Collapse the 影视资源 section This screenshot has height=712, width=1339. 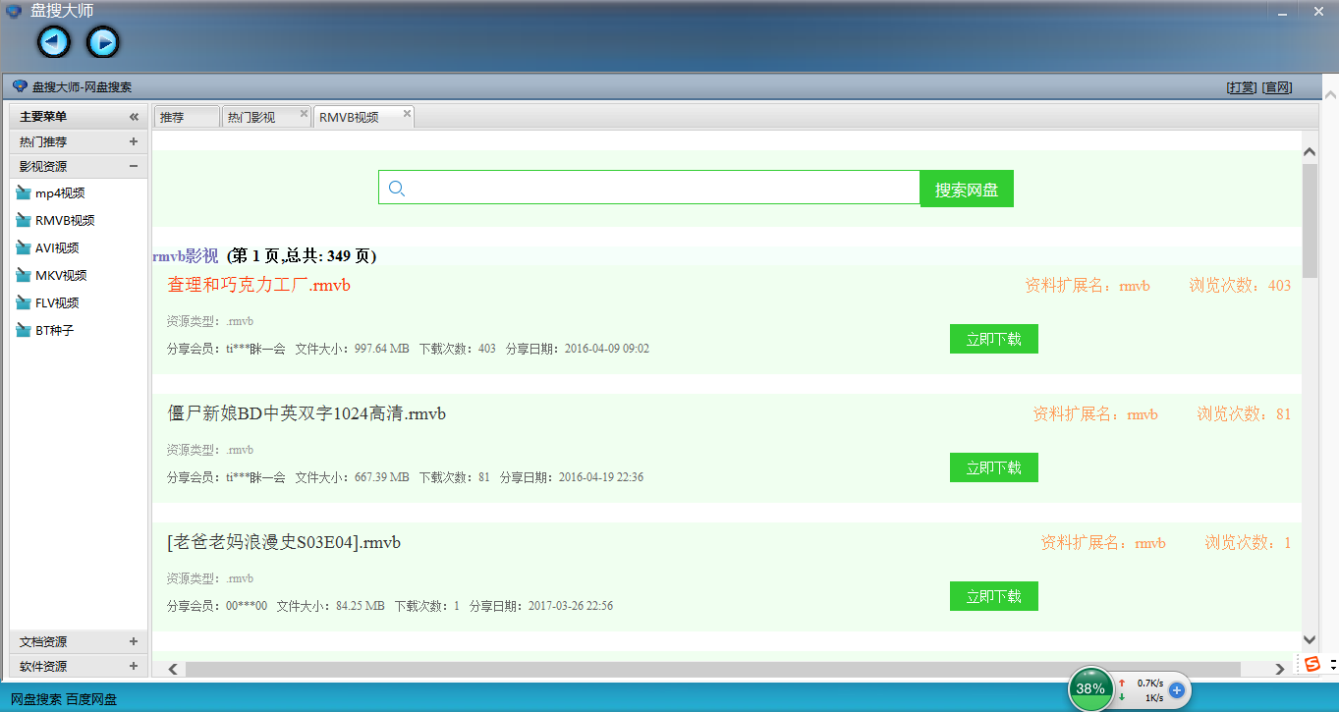pyautogui.click(x=134, y=167)
